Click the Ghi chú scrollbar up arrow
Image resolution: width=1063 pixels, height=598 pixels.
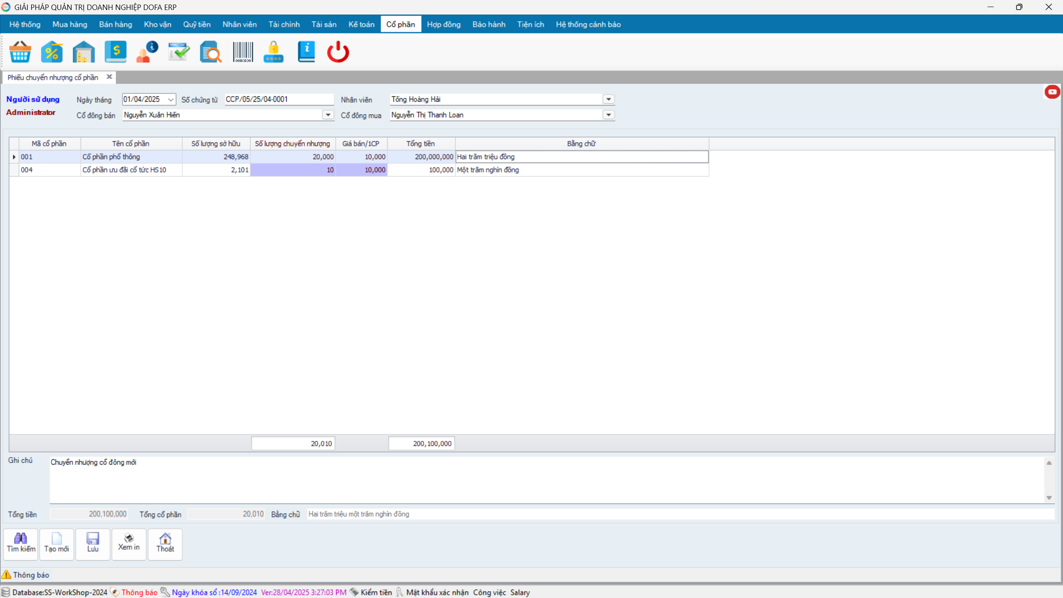coord(1049,463)
